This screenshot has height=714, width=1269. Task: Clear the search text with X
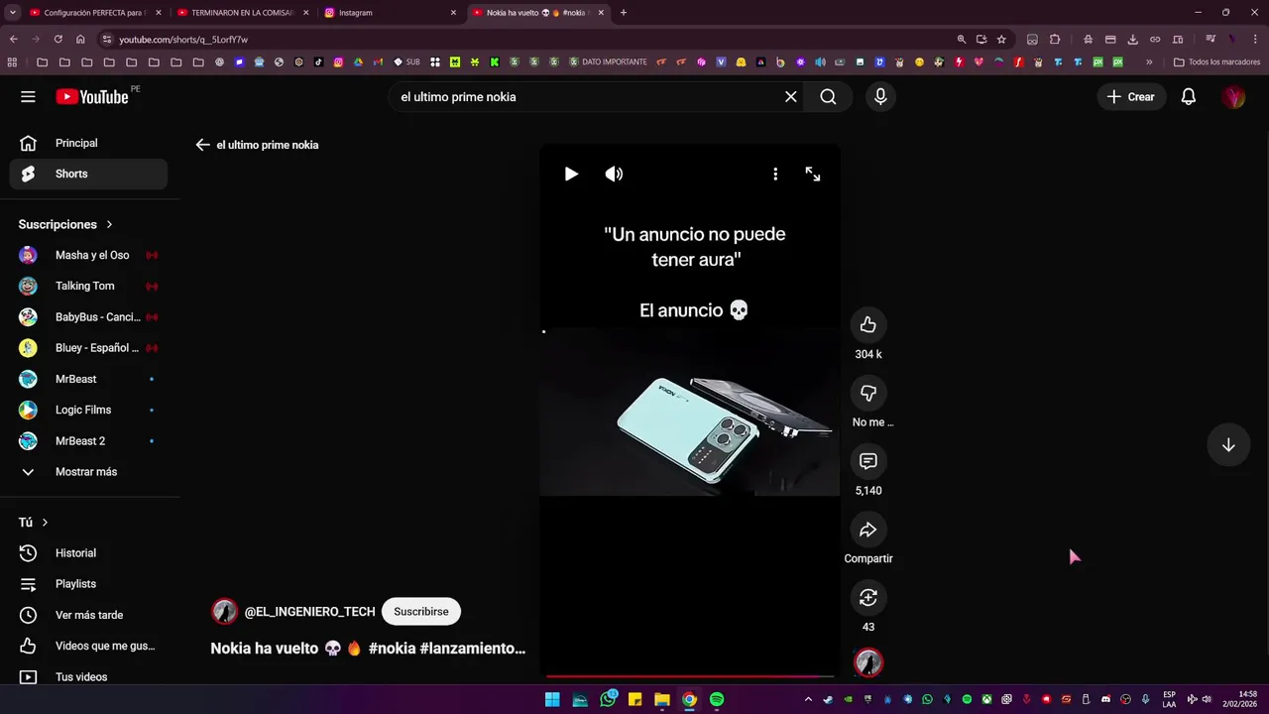pos(791,96)
